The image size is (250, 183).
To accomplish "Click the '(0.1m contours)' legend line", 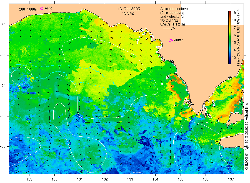I will pos(172,13).
